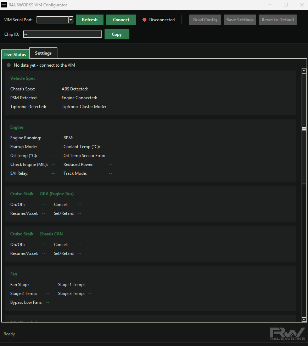
Task: Click the Rausworks app icon in title bar
Action: 4,5
